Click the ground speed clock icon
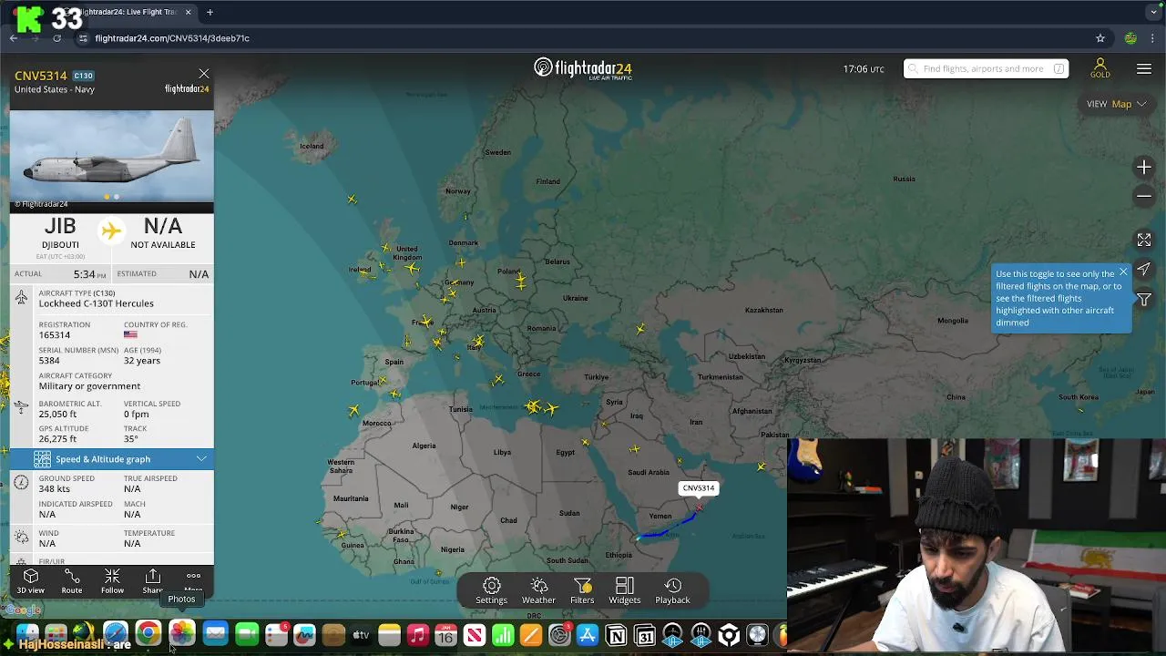 tap(21, 482)
